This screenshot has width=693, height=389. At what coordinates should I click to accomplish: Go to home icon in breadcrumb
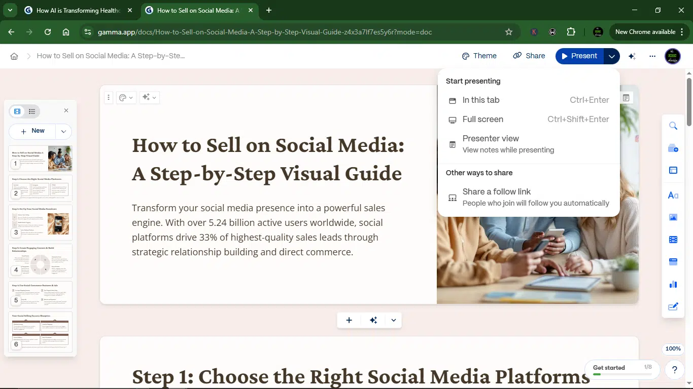point(14,56)
